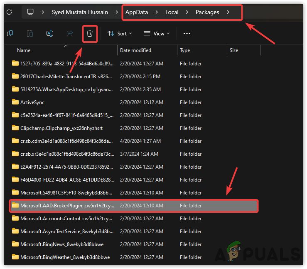Image resolution: width=307 pixels, height=269 pixels.
Task: Click the AAD.BrokerPlugin folder icon
Action: [15, 205]
